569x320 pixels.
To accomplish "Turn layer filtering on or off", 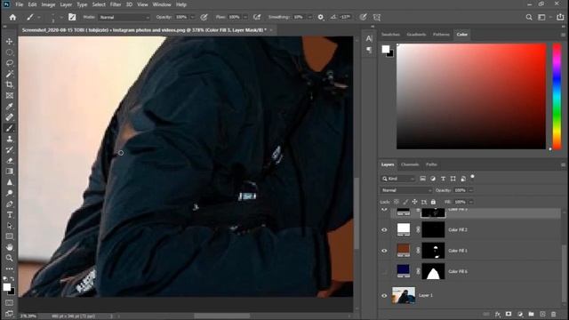I will coord(472,177).
